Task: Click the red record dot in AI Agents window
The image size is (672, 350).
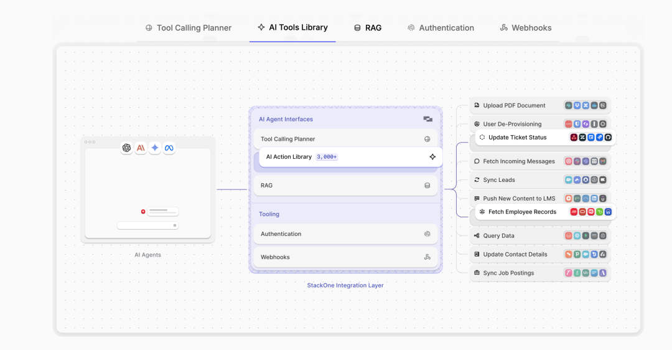Action: click(143, 212)
